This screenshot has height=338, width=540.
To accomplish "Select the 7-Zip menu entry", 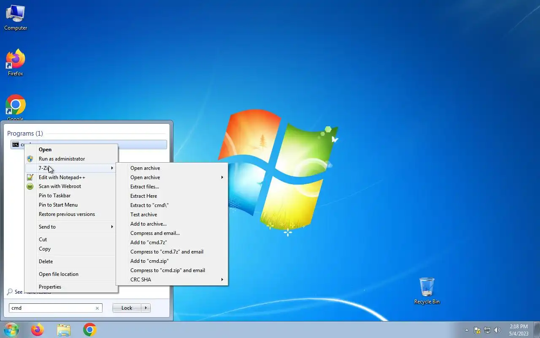I will pos(71,168).
